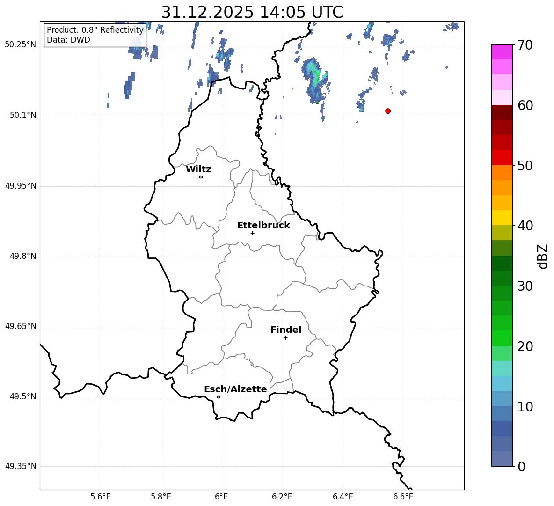Screen dimensions: 554x506
Task: Click the Ettelbruck station cross marker
Action: click(x=252, y=233)
